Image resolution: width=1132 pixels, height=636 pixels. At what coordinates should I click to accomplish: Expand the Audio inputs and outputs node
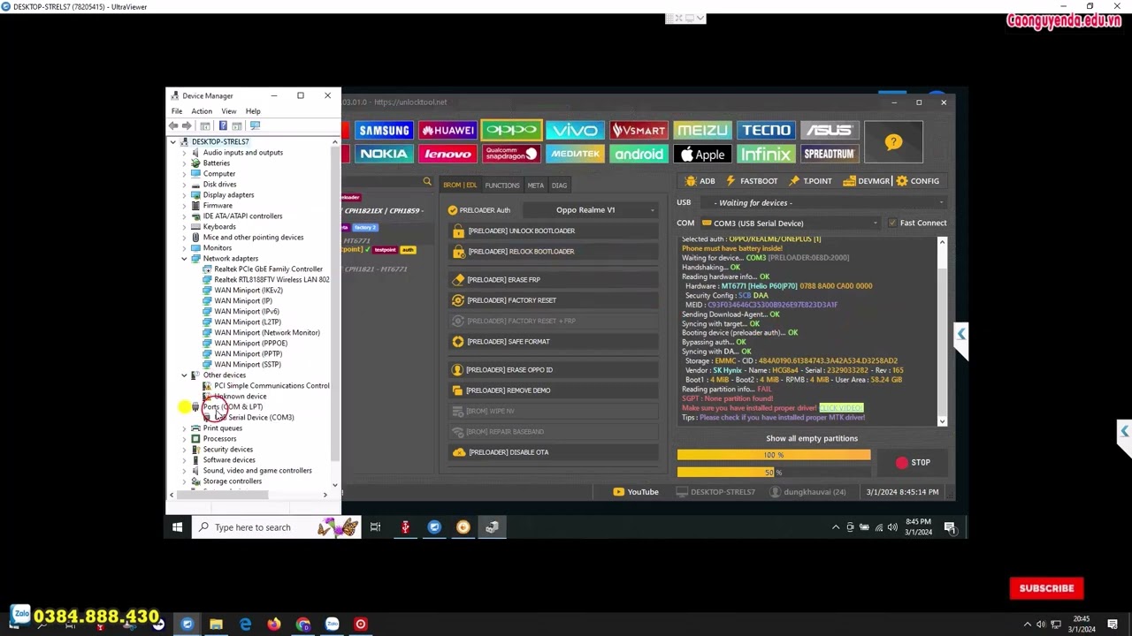184,153
